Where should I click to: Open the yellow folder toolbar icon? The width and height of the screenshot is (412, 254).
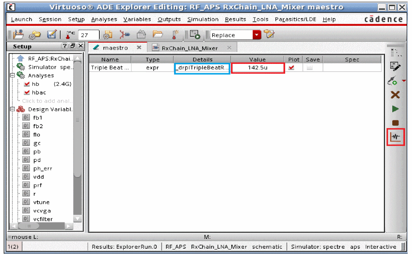click(158, 34)
